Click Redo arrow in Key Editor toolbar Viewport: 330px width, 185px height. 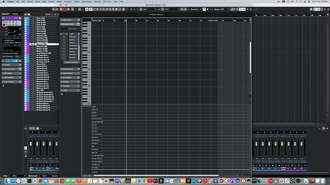click(57, 9)
